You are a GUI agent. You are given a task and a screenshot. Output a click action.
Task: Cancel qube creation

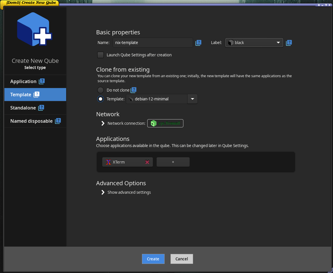[181, 259]
